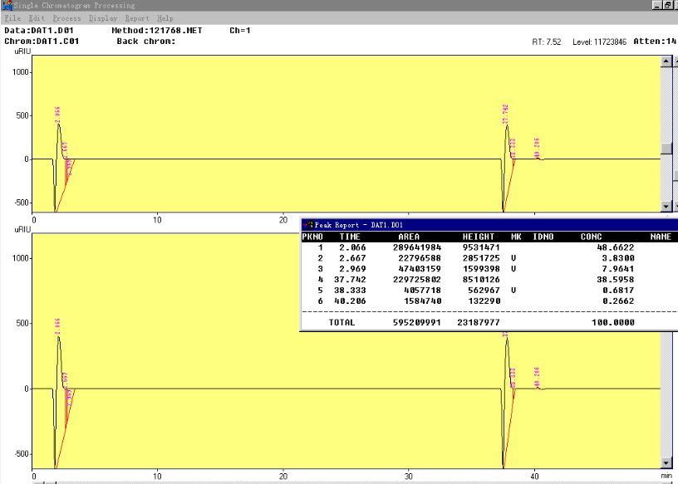Click the 40.206 peak label in lower chromatogram
This screenshot has height=484, width=678.
coord(537,377)
